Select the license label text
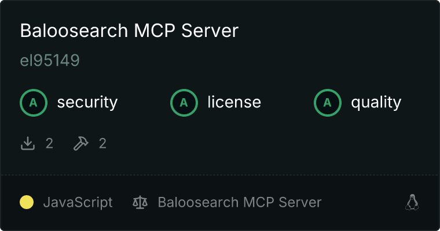 tap(234, 102)
